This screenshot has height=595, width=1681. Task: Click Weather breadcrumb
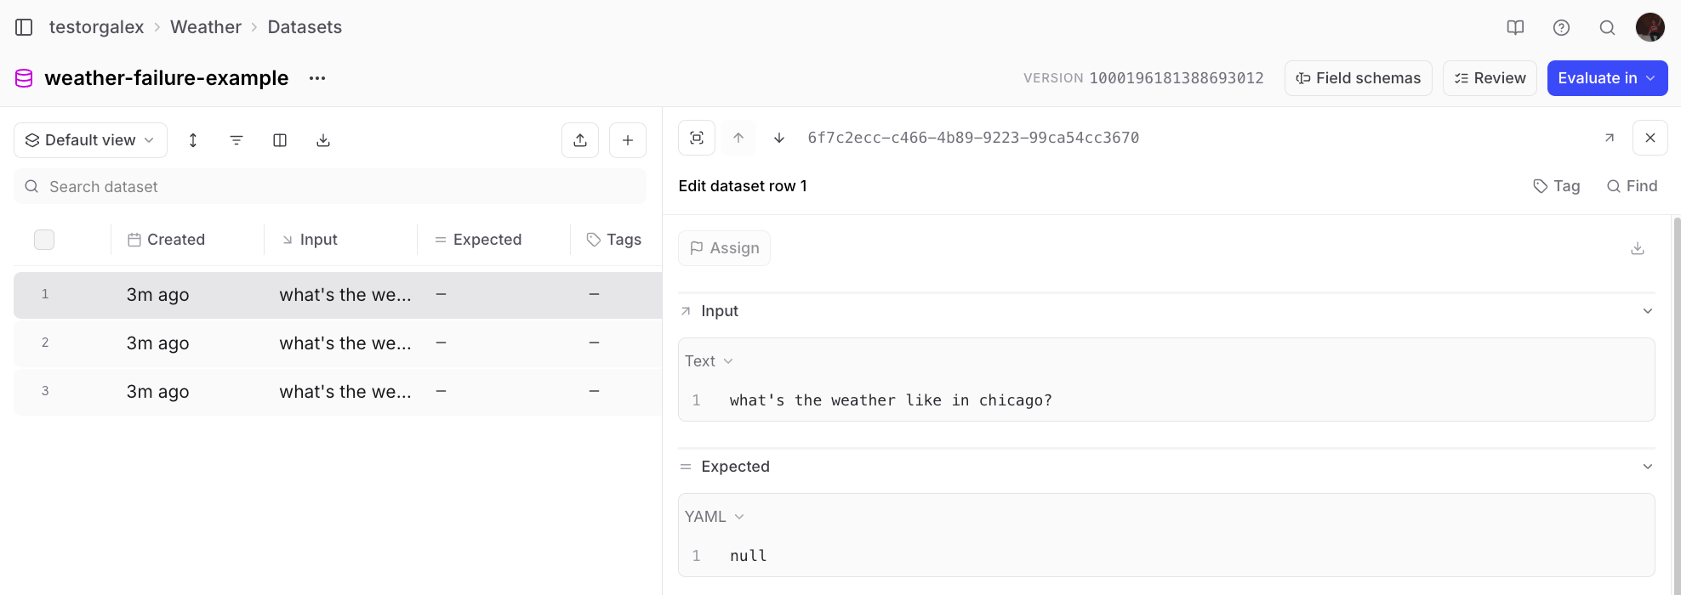click(x=206, y=27)
